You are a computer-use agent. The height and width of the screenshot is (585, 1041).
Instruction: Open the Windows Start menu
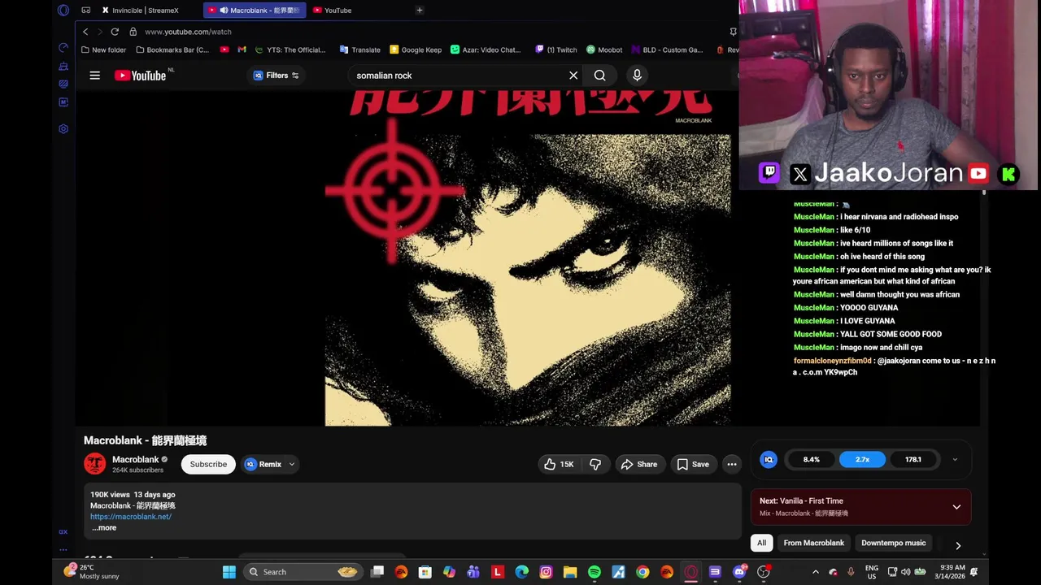point(229,572)
